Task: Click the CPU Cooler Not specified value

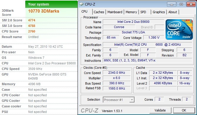Action: 38,95
